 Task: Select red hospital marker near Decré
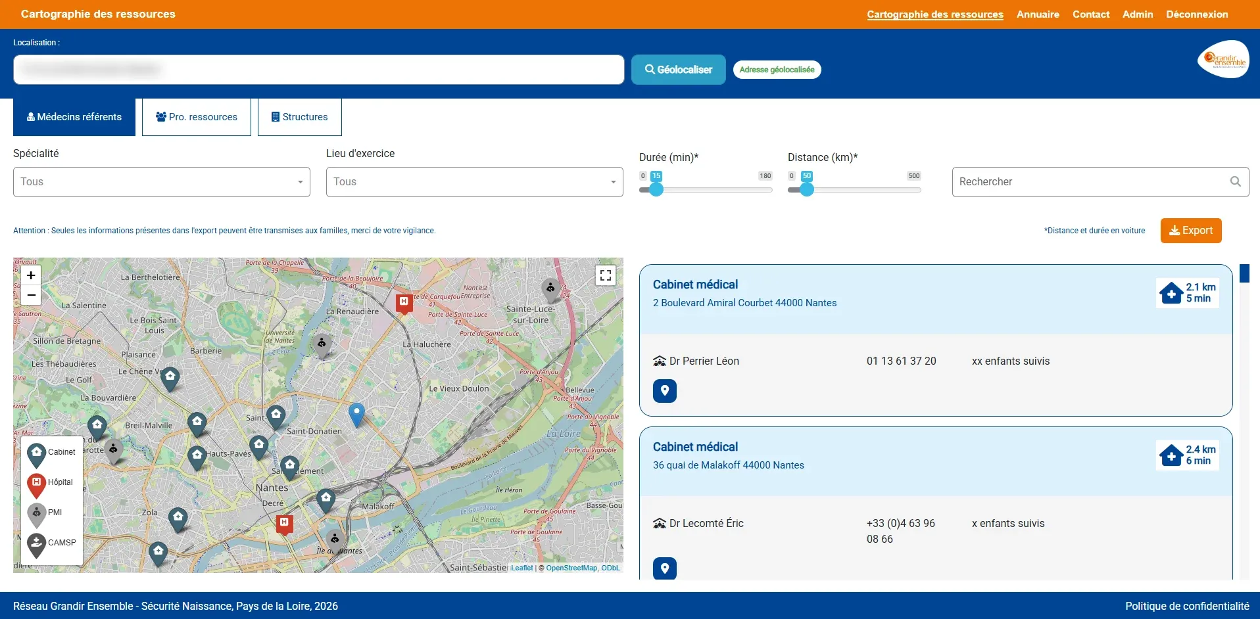(x=284, y=524)
